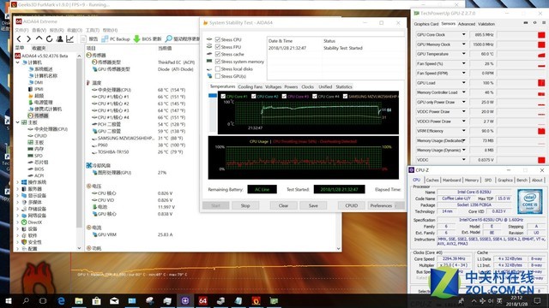Enable Stress GPU(s) checkbox
The width and height of the screenshot is (549, 308).
[x=218, y=76]
